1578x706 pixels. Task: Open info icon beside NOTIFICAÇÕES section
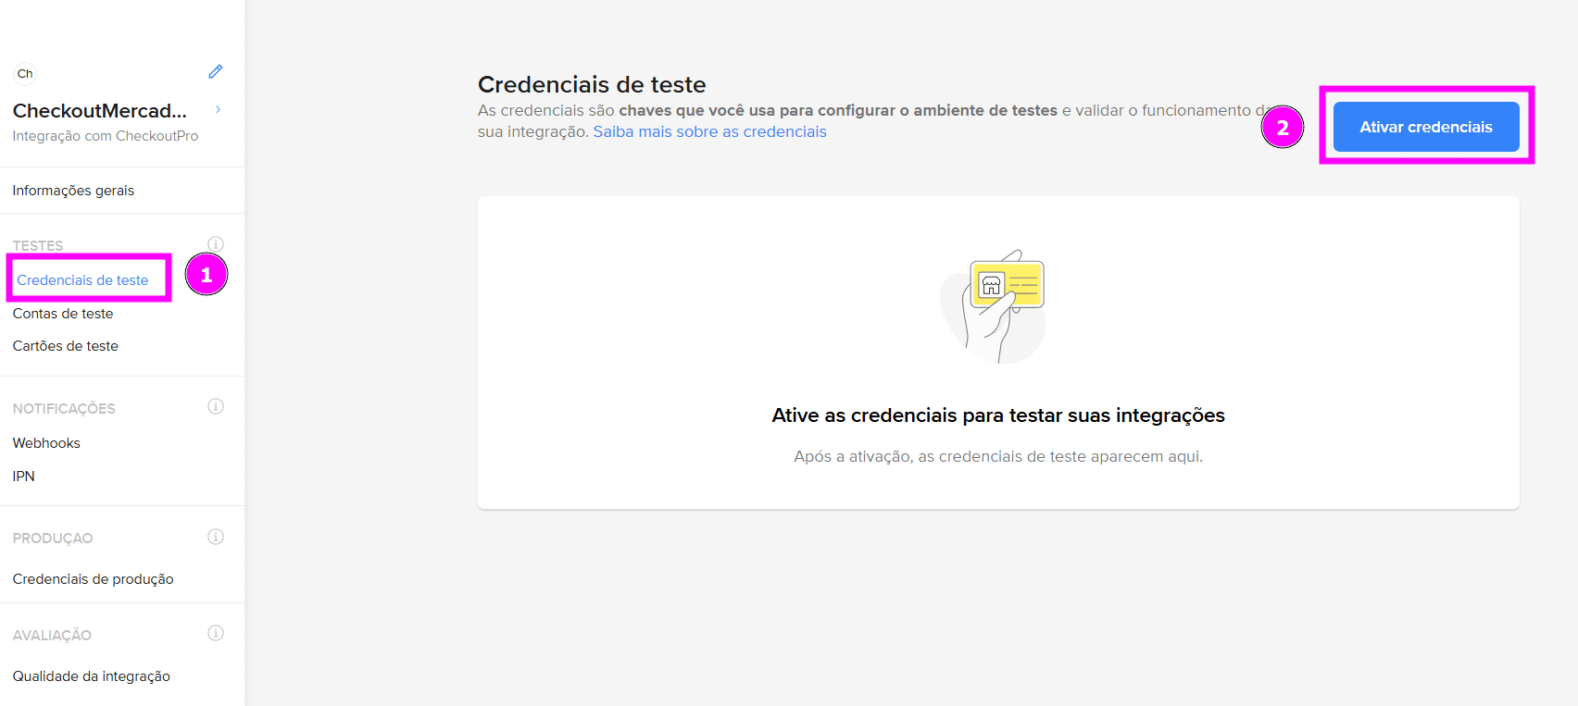click(216, 406)
